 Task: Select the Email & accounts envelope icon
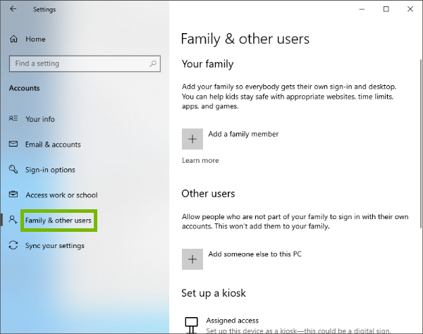click(13, 144)
